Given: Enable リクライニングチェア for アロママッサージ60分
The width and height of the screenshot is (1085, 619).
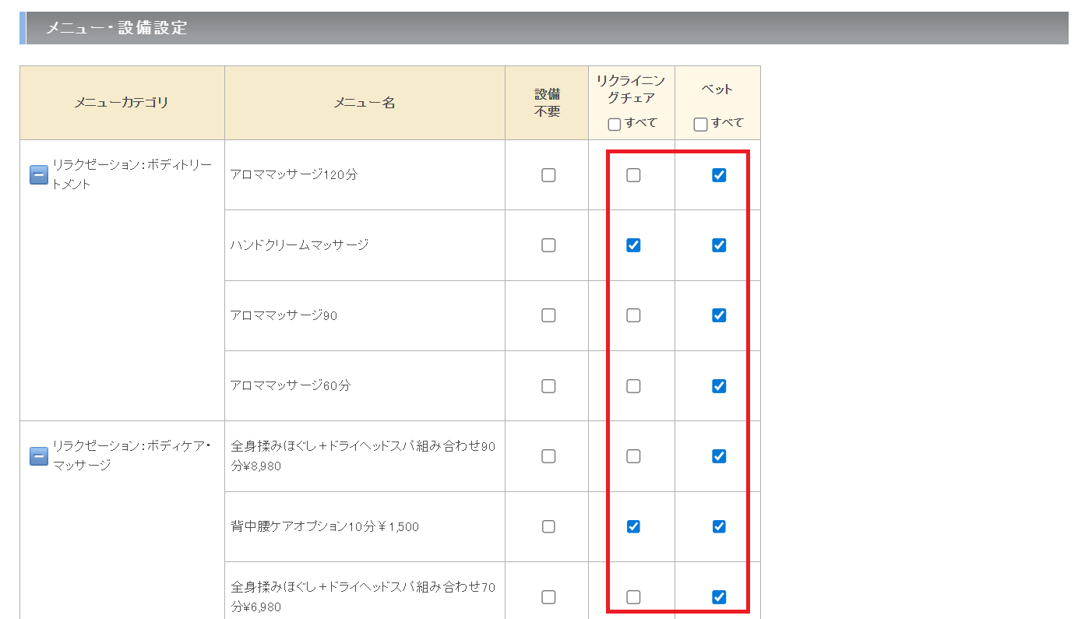Looking at the screenshot, I should point(633,386).
